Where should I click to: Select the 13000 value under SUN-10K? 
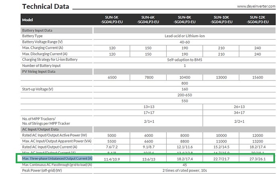(221, 78)
